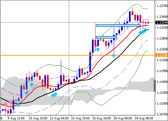168x121 pixels.
Task: Click the second pink down-arrow sell signal
Action: (11, 102)
